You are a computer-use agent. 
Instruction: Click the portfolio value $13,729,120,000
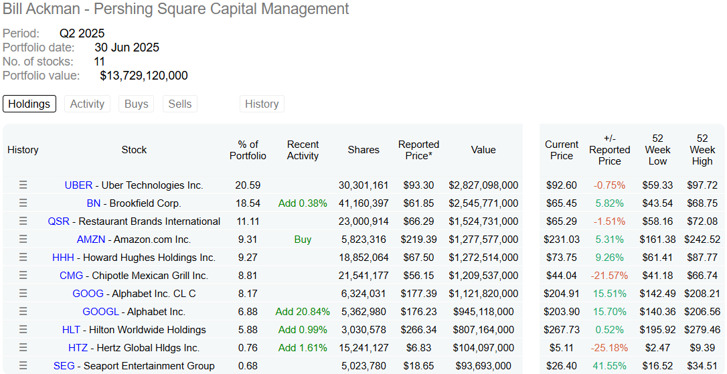144,76
